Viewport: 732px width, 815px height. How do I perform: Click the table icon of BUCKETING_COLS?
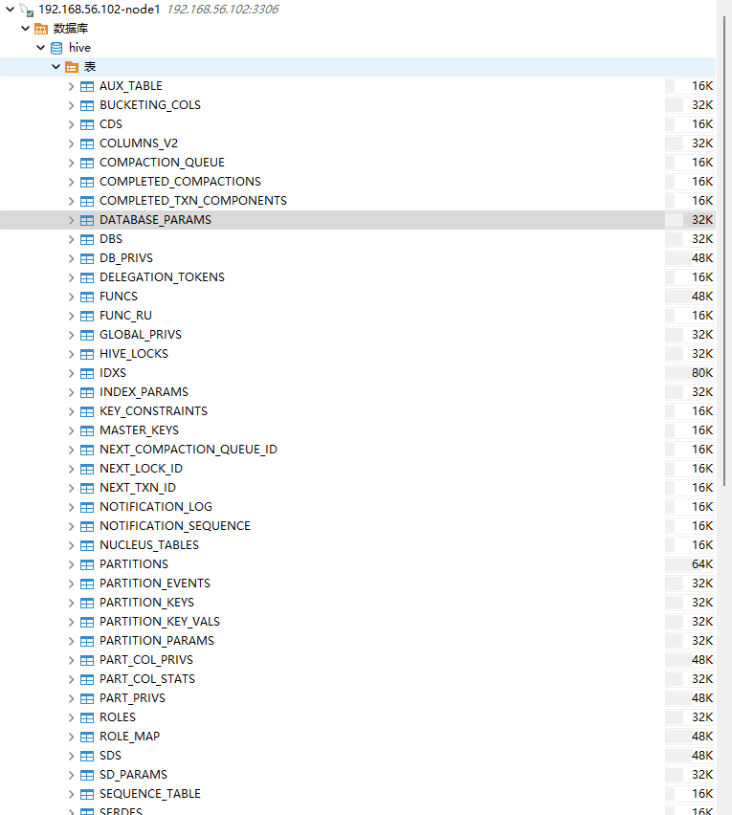(x=87, y=105)
